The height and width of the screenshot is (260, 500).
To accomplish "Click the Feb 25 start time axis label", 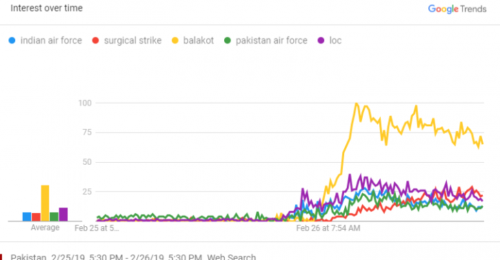I will pyautogui.click(x=97, y=228).
